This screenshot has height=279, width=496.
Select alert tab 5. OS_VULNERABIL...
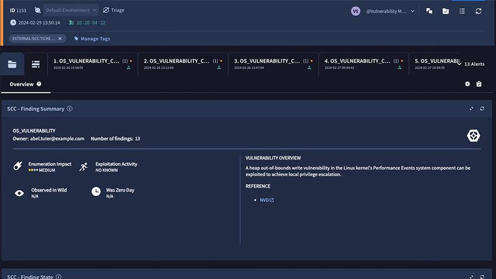434,64
